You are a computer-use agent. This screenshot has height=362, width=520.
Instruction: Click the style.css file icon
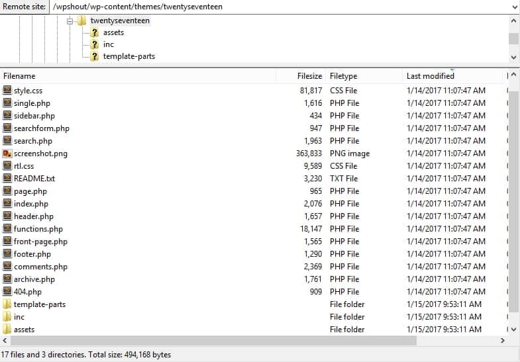point(7,91)
